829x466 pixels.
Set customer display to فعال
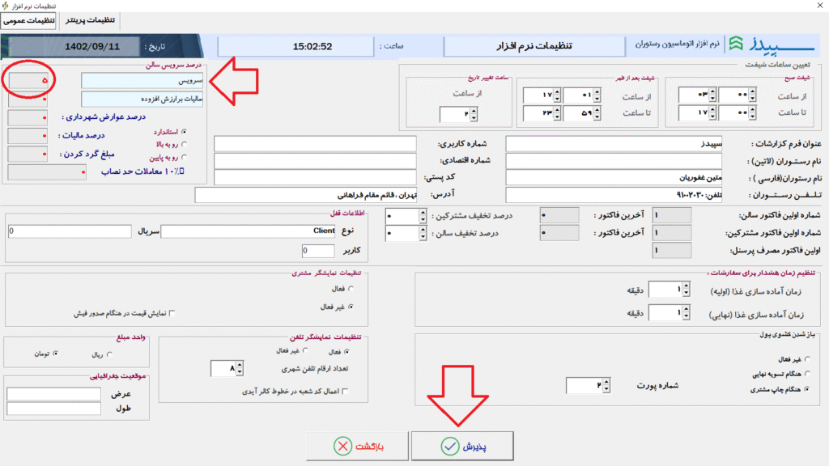click(x=350, y=288)
